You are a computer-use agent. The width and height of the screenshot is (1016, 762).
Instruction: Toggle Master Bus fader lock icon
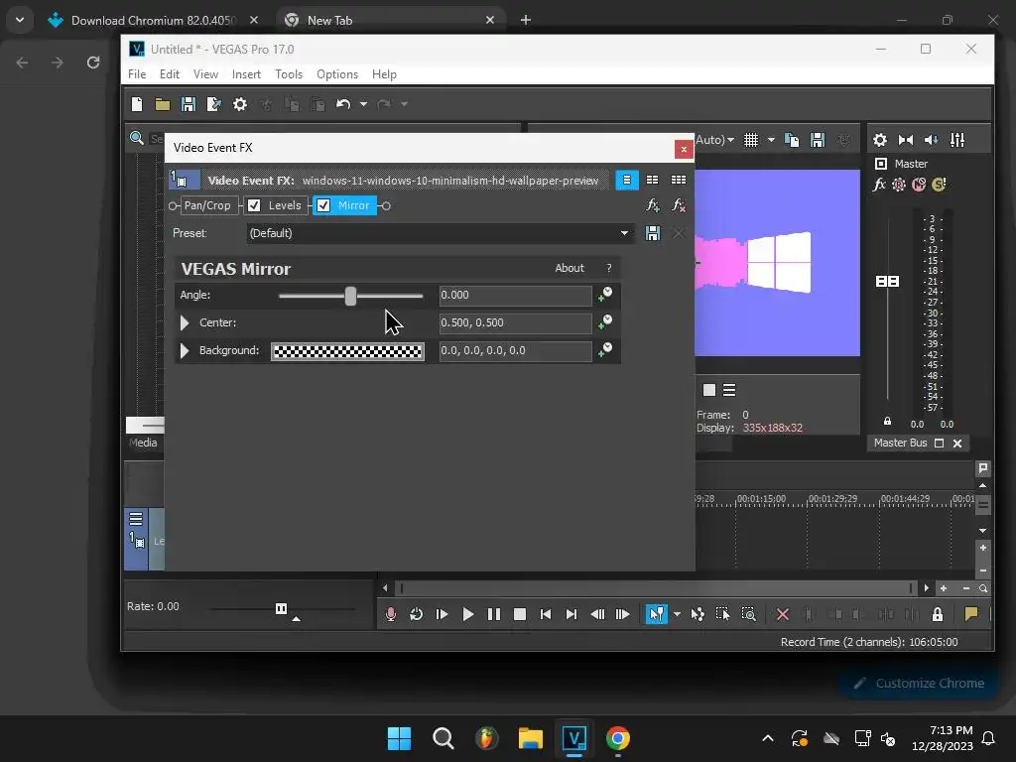(888, 421)
